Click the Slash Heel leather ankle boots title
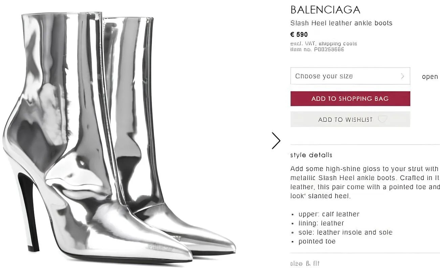This screenshot has height=268, width=440. pyautogui.click(x=341, y=23)
